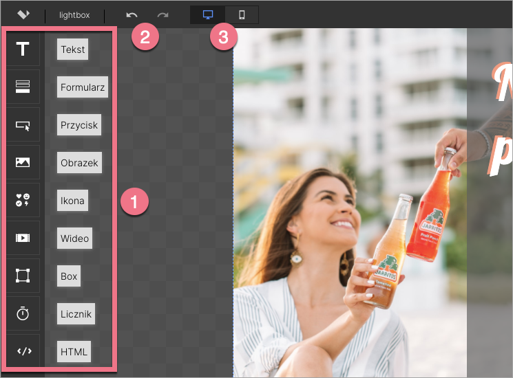Image resolution: width=513 pixels, height=378 pixels.
Task: Click the Landingi logo in top bar
Action: pos(23,14)
